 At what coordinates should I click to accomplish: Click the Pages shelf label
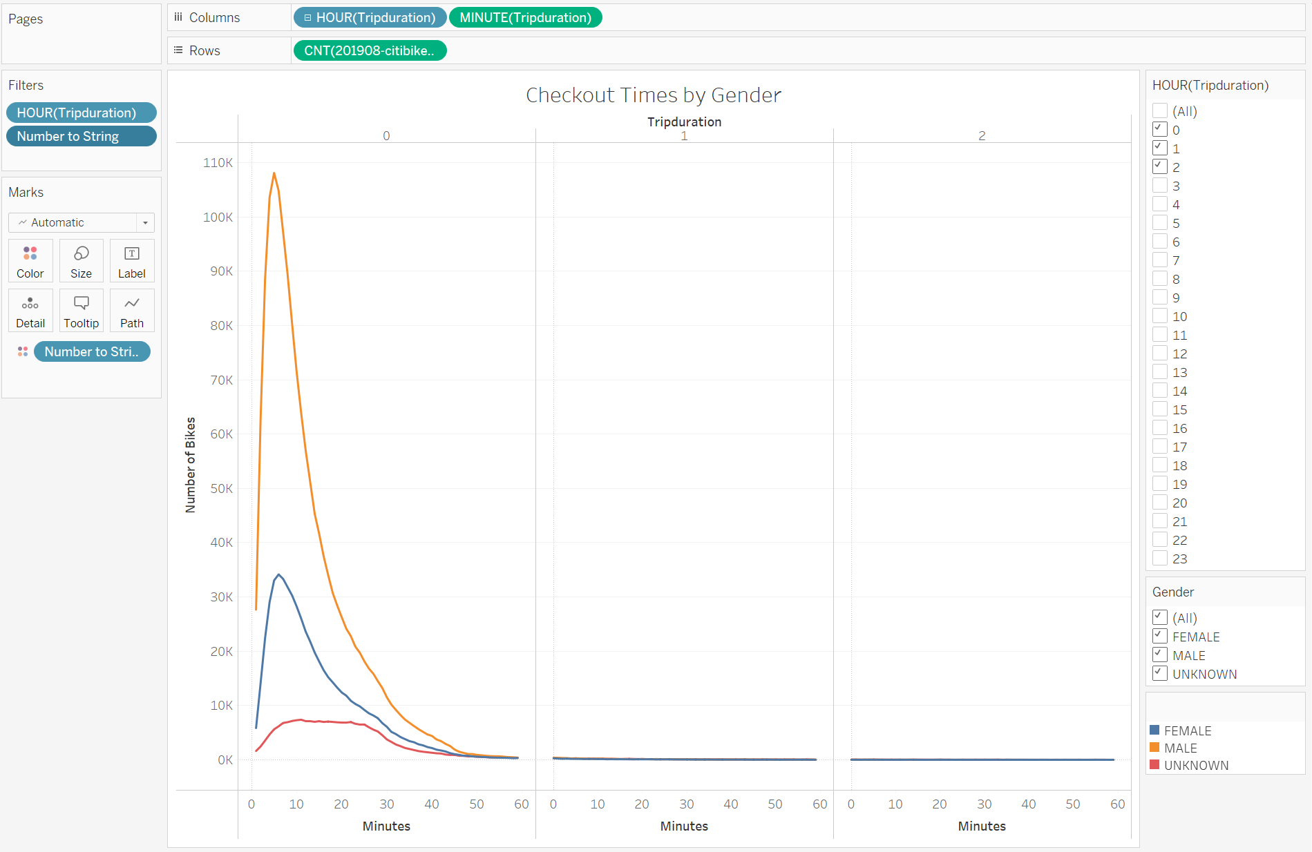pyautogui.click(x=26, y=19)
